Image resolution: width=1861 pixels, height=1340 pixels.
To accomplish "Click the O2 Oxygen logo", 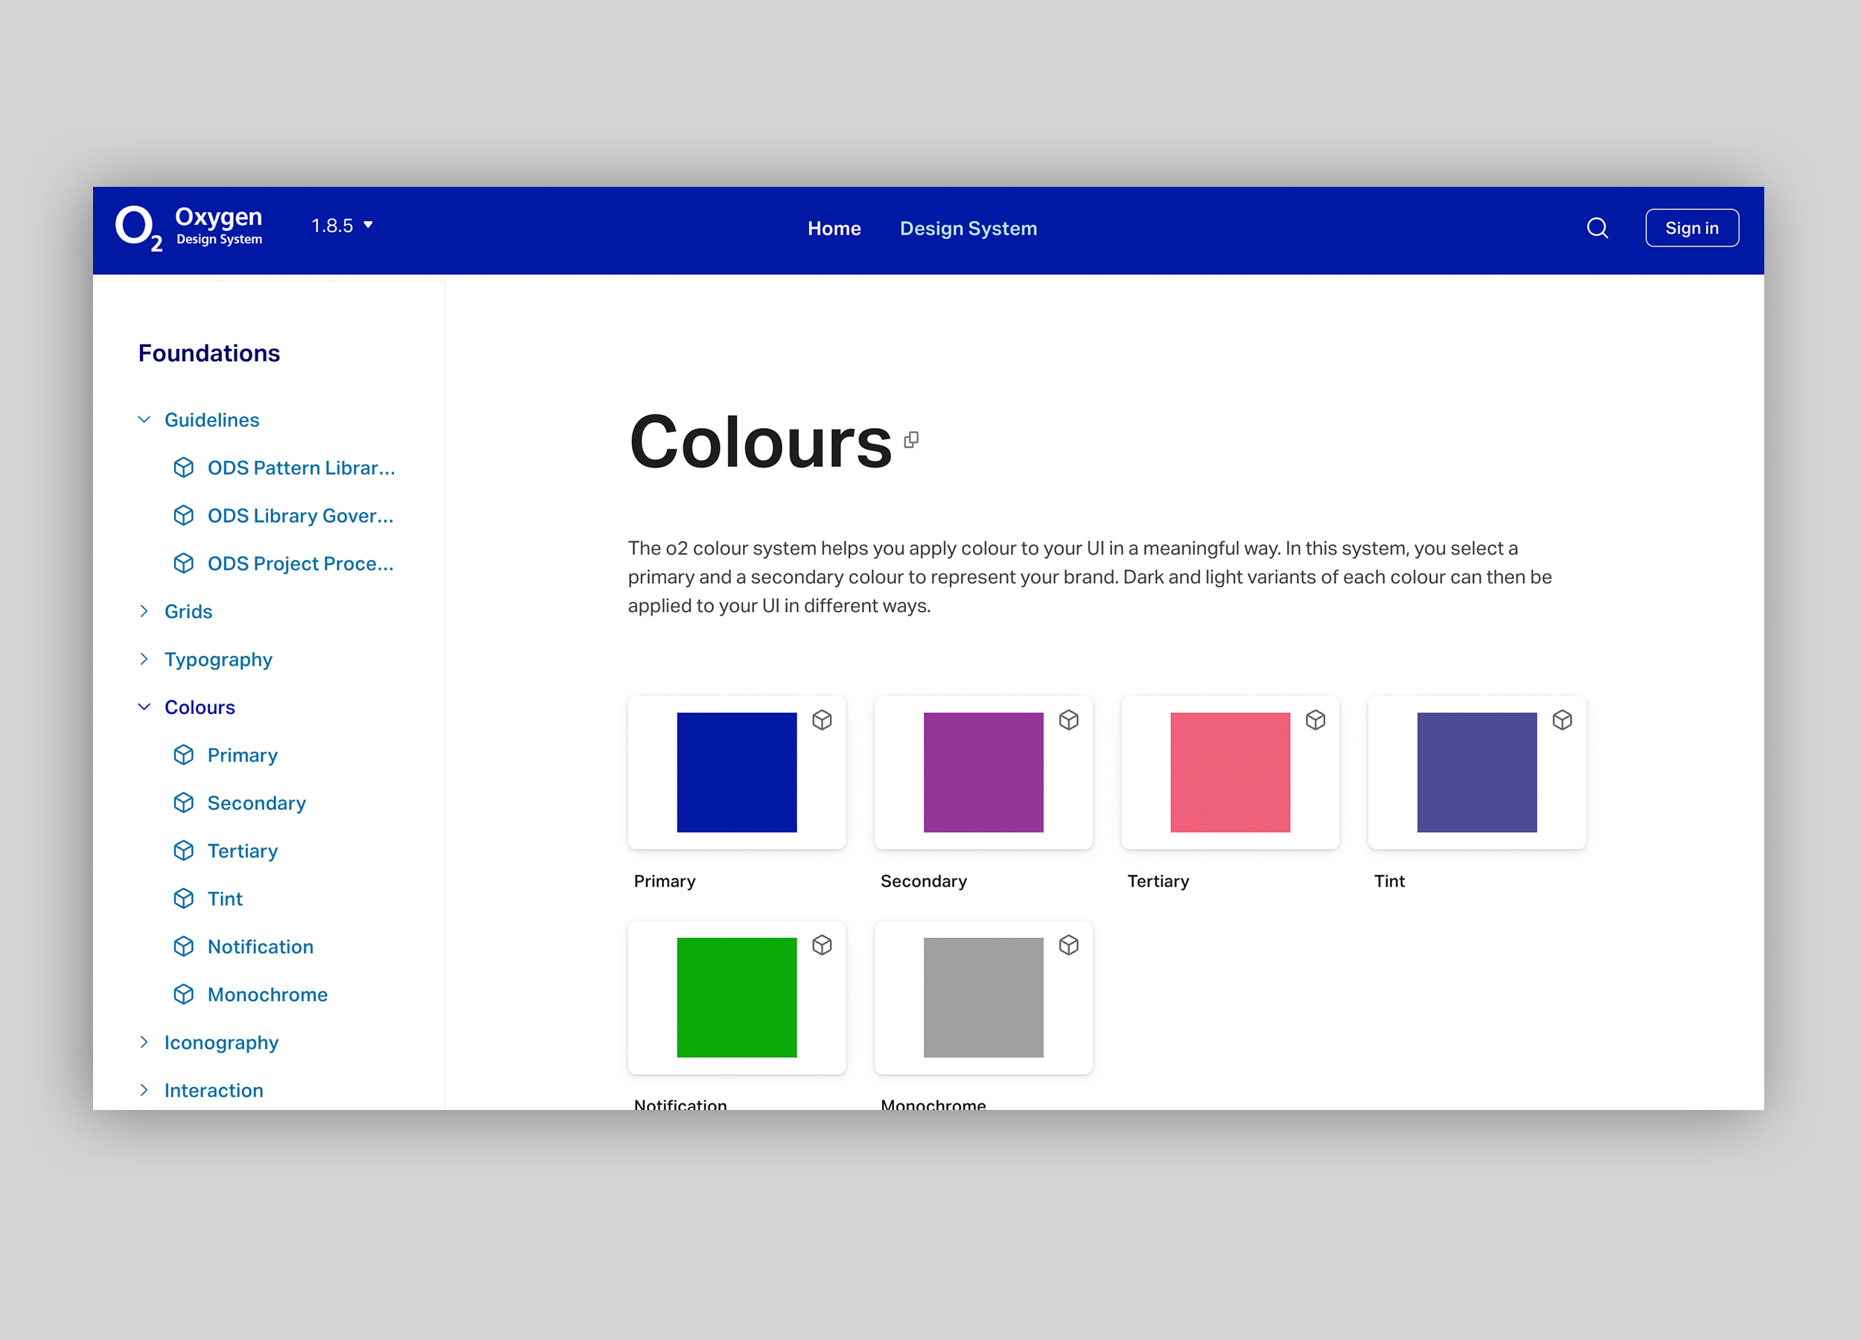I will click(189, 227).
